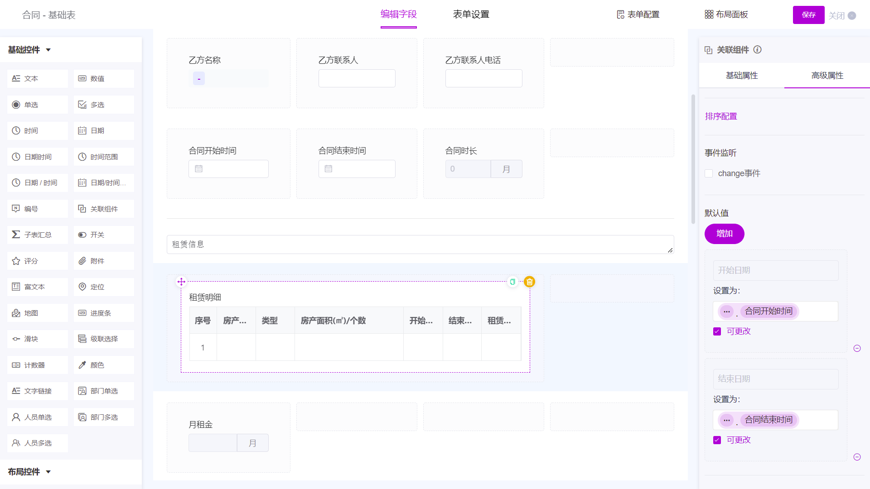Click the 租赁信息 text area
The image size is (870, 489).
[x=420, y=244]
